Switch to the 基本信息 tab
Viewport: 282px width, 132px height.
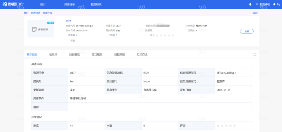32,54
